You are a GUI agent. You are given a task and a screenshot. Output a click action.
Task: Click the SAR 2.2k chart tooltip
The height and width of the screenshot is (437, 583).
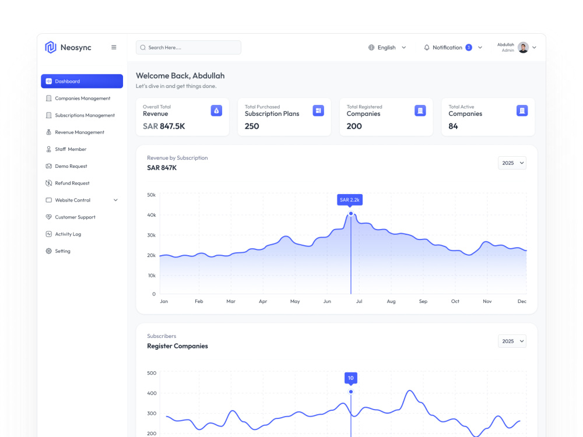click(x=350, y=200)
